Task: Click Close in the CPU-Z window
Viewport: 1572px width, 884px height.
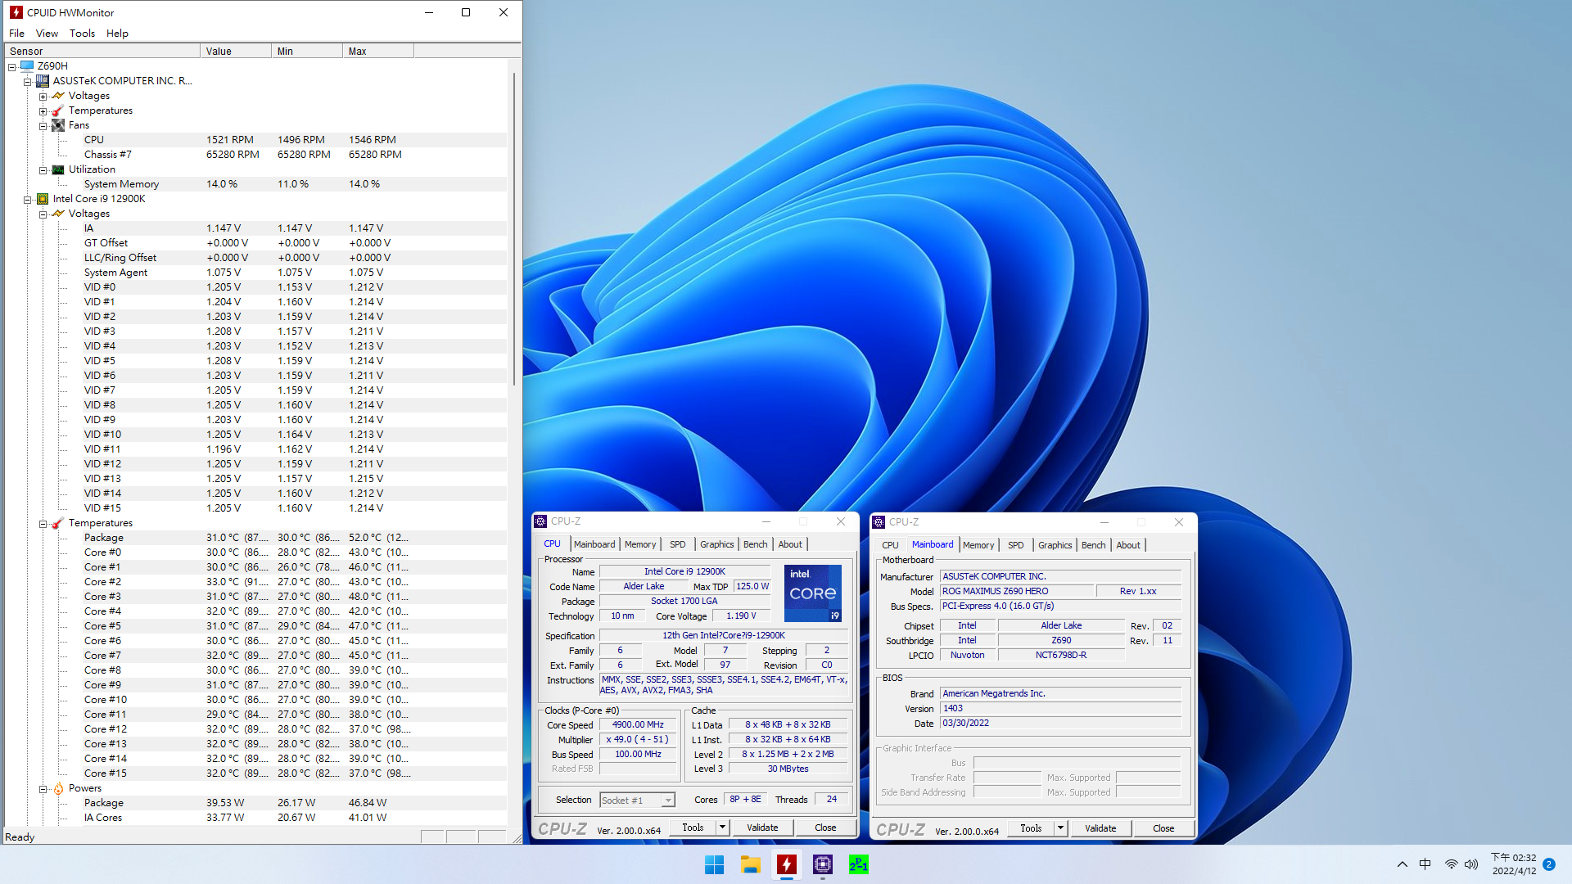Action: (x=825, y=828)
